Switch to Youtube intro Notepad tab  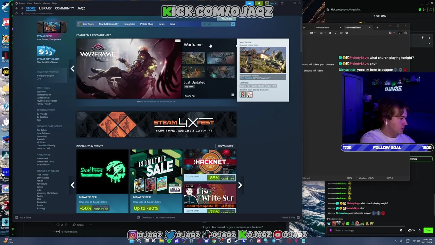(322, 28)
